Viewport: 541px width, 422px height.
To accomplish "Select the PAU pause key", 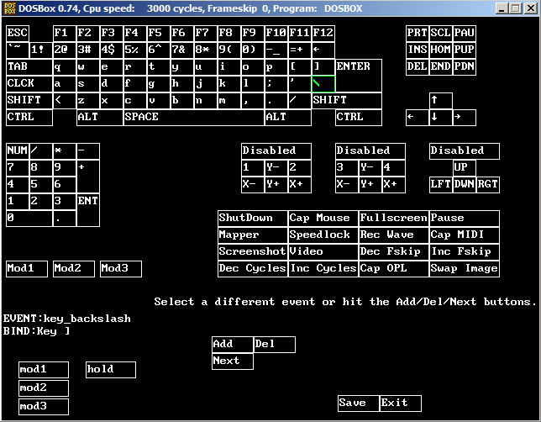I will point(465,33).
